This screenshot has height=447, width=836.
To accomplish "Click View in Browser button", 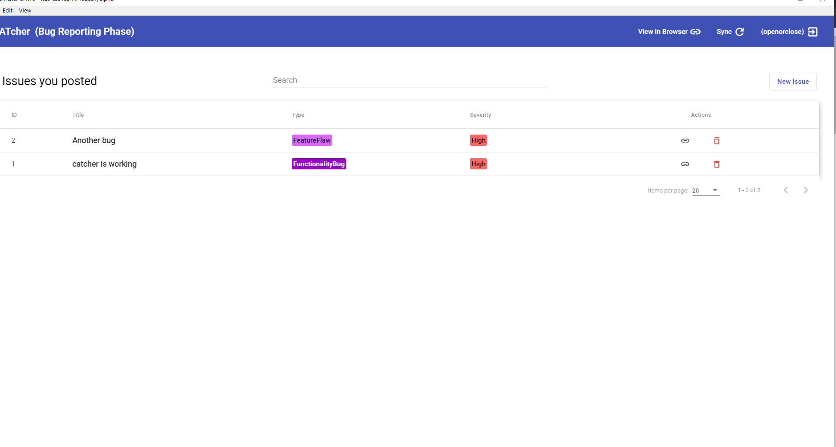I will (669, 32).
